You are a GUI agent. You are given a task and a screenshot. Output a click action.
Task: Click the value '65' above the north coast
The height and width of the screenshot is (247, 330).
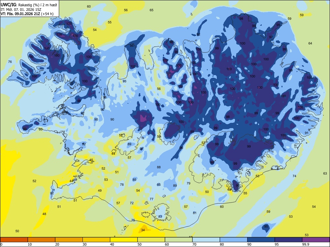(x=151, y=10)
